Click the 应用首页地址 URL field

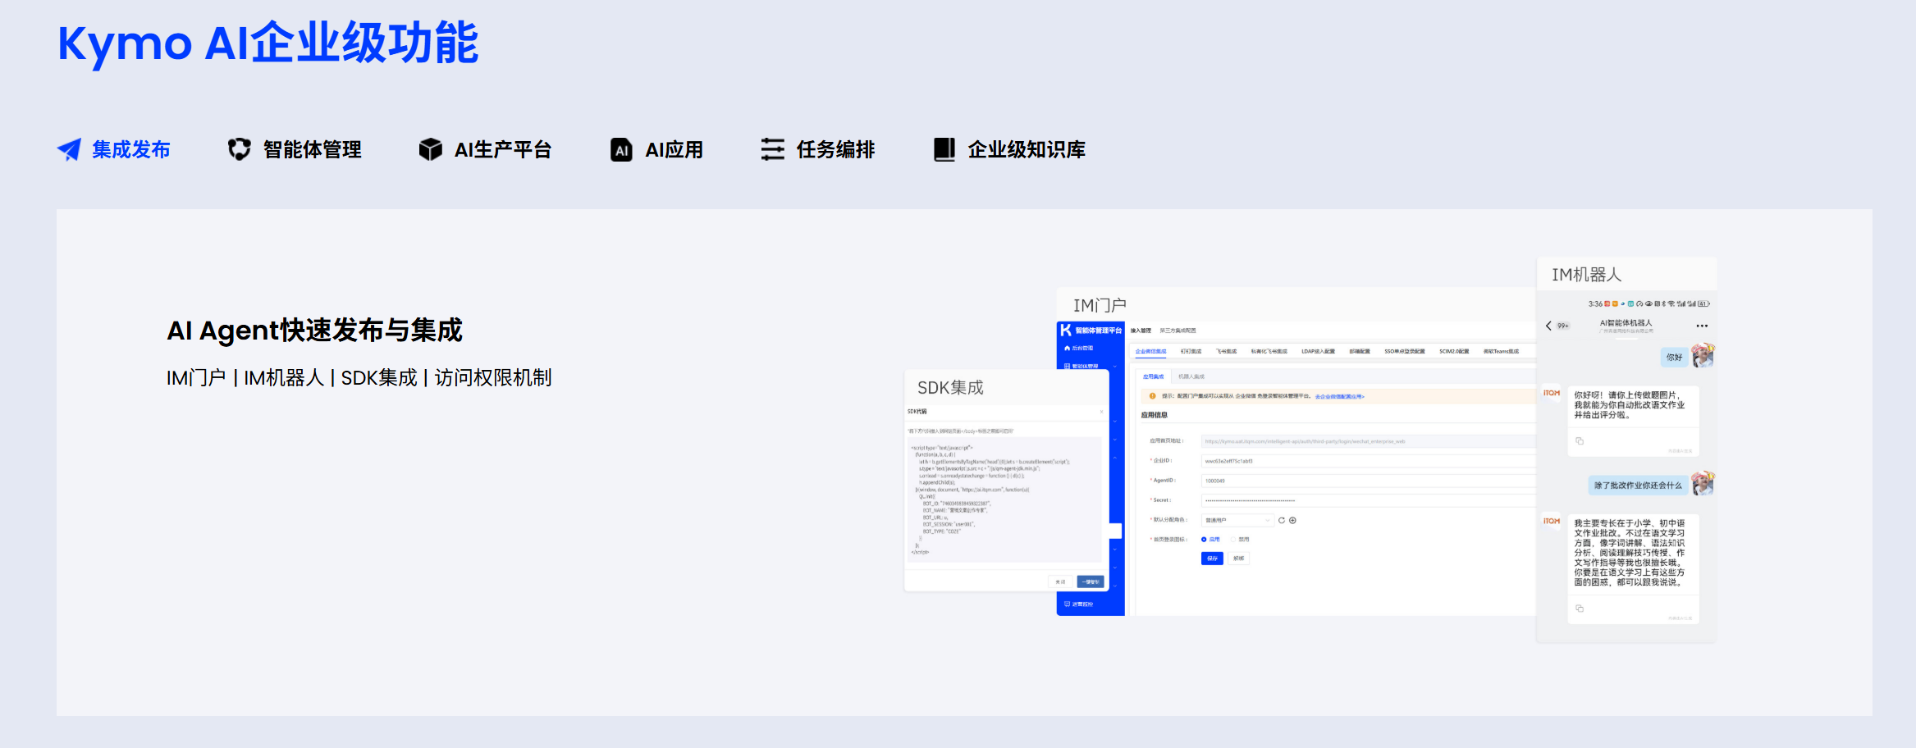click(1367, 441)
